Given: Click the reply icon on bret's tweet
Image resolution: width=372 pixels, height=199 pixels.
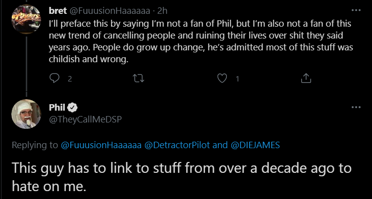Looking at the screenshot, I should tap(54, 78).
